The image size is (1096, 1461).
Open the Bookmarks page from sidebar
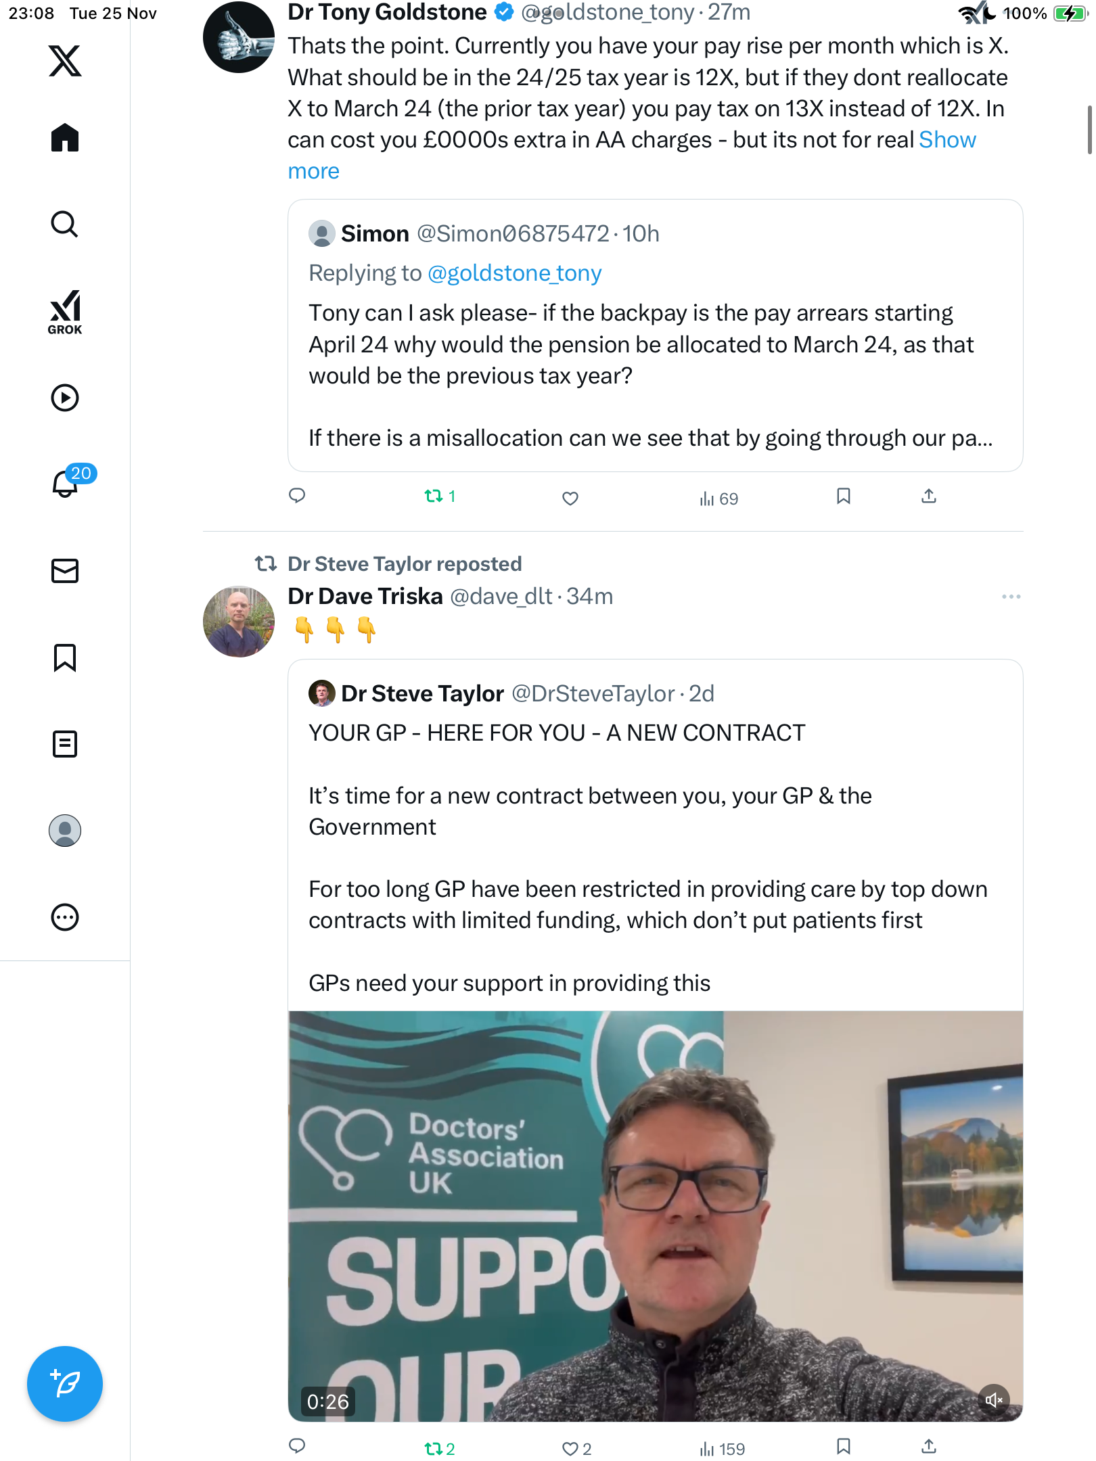pyautogui.click(x=65, y=657)
